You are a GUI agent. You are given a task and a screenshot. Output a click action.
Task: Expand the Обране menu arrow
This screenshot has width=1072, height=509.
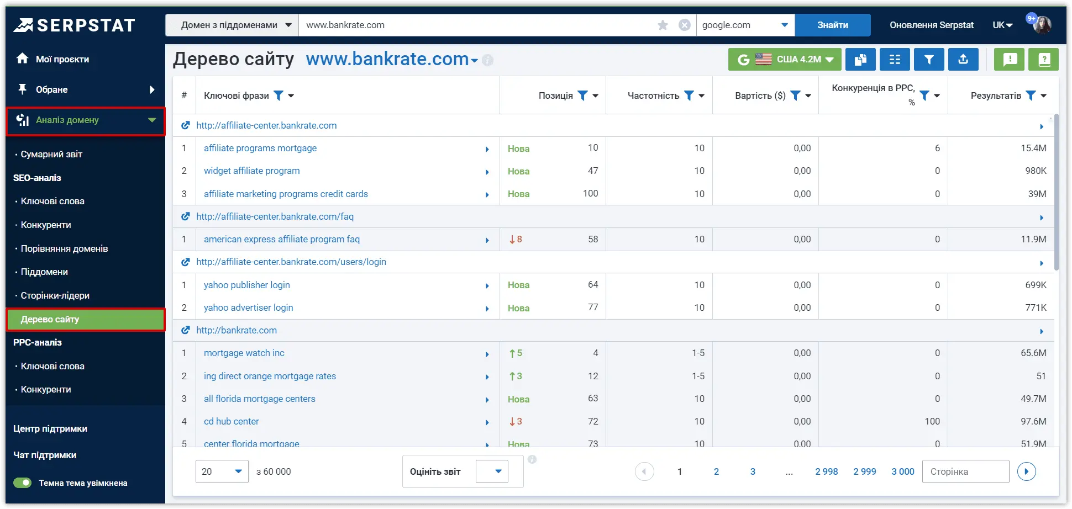coord(152,89)
